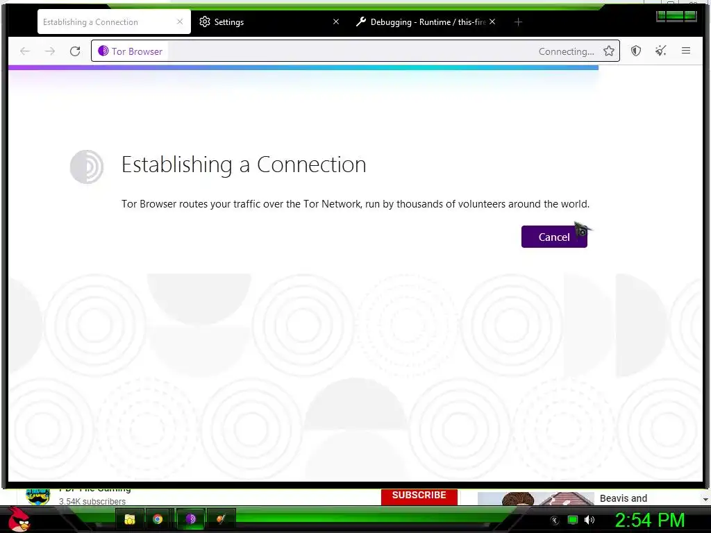Click the New Identity broom icon
This screenshot has width=711, height=533.
click(661, 51)
